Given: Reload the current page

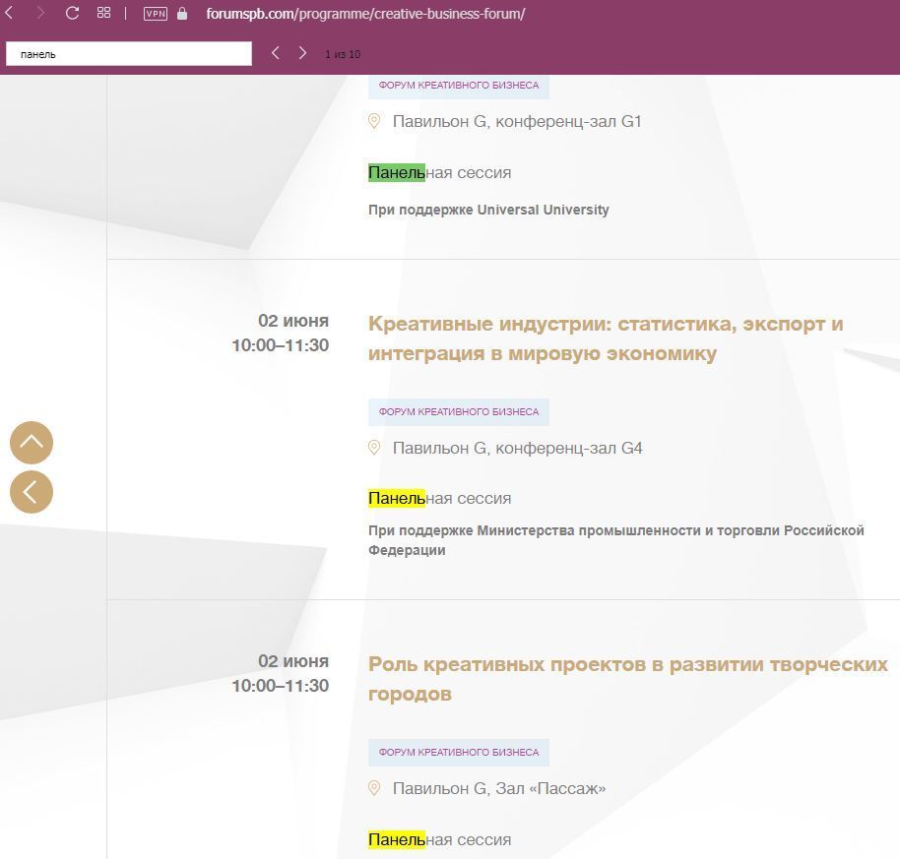Looking at the screenshot, I should point(72,14).
